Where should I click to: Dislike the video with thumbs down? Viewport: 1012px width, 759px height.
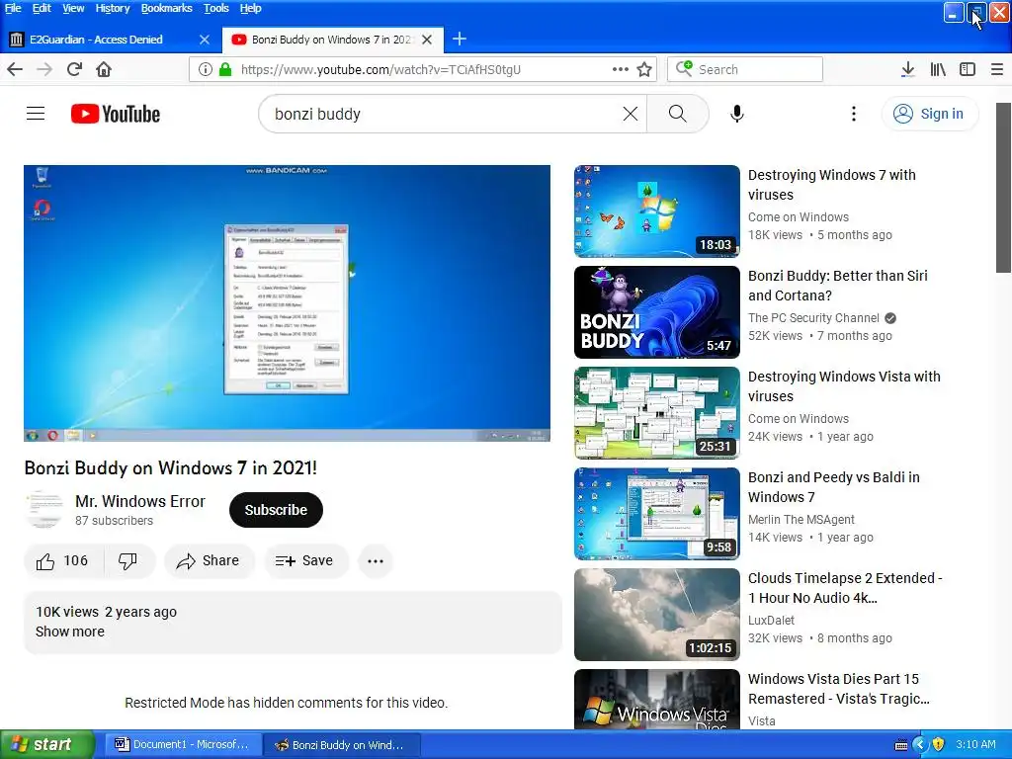tap(128, 561)
